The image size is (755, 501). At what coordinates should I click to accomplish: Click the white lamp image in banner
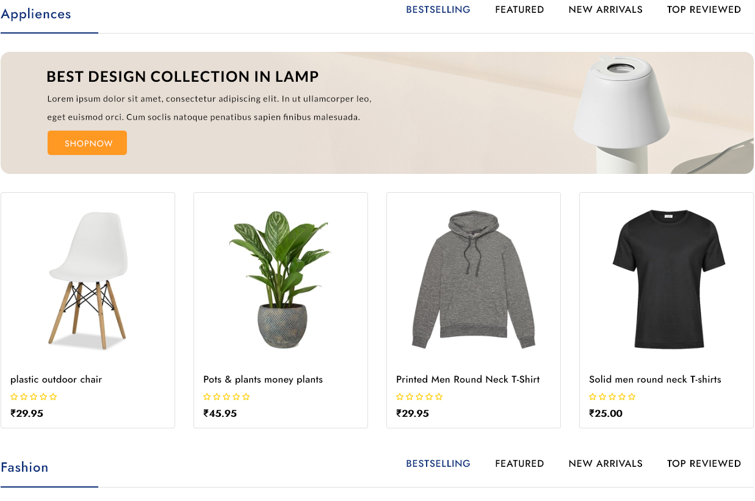click(621, 110)
